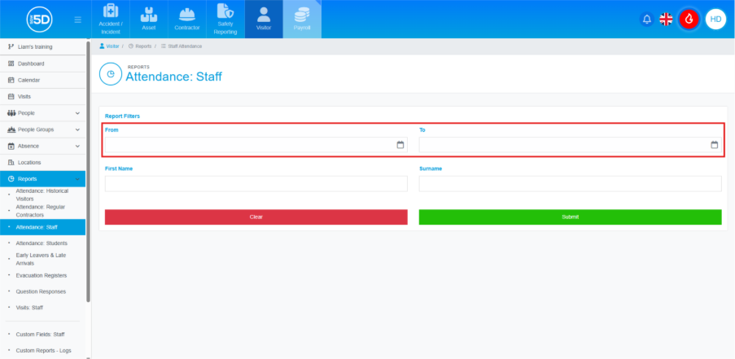Viewport: 735px width, 359px height.
Task: Click the From date field
Action: coord(256,145)
